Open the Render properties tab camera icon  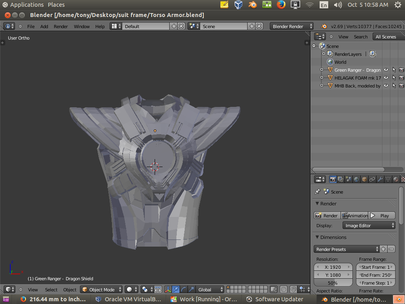(333, 179)
